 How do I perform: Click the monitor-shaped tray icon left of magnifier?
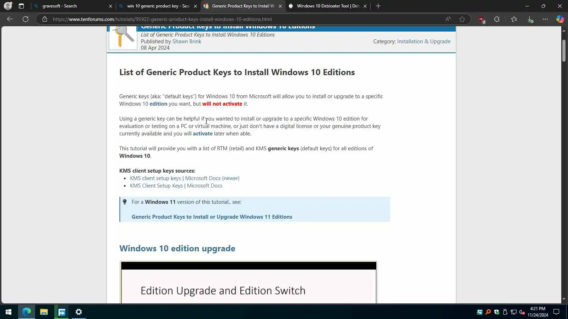coord(480,312)
